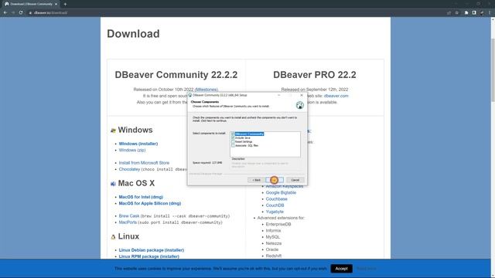Open MacOS for Intel (dmg) link

pyautogui.click(x=141, y=197)
